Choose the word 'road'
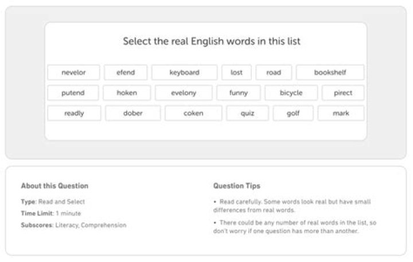This screenshot has height=262, width=413. click(x=274, y=72)
